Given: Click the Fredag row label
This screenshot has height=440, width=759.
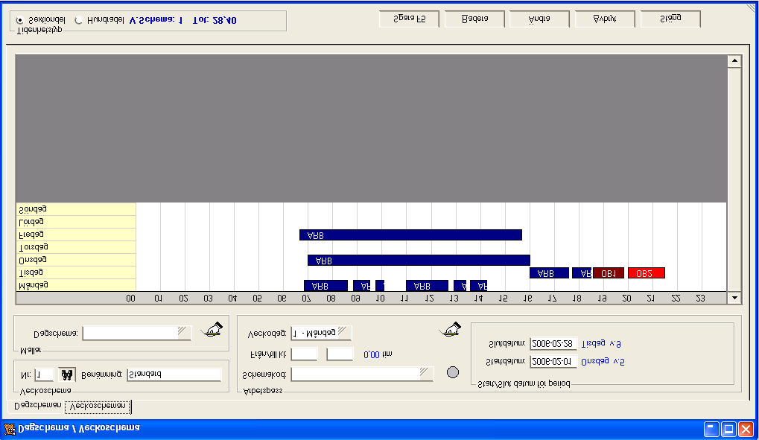Looking at the screenshot, I should click(x=76, y=235).
